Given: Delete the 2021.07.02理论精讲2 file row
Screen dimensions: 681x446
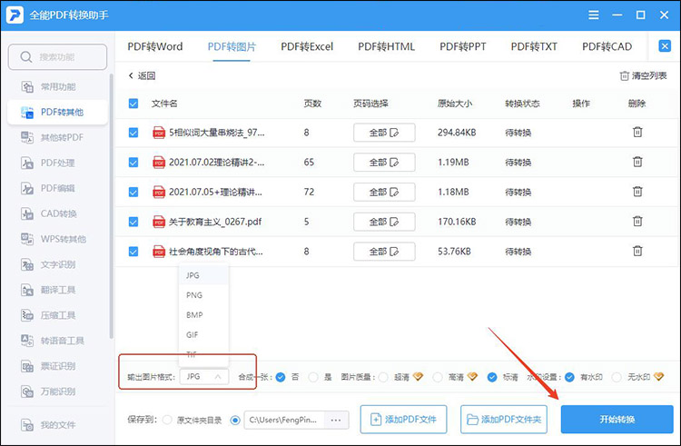Looking at the screenshot, I should click(637, 162).
